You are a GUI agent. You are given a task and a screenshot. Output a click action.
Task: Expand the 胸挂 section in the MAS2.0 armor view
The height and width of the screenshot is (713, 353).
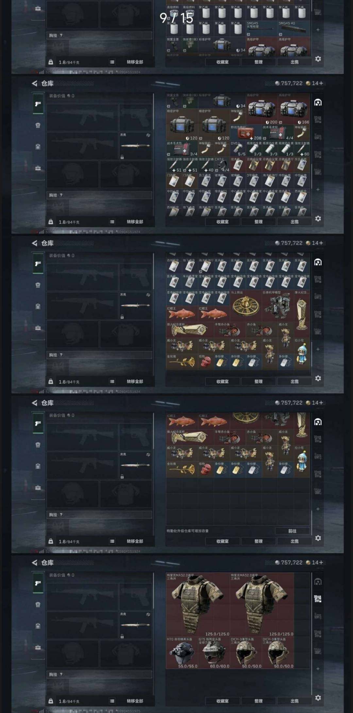coord(99,674)
